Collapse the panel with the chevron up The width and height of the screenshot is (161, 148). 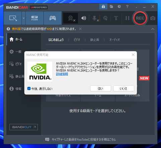click(x=153, y=29)
